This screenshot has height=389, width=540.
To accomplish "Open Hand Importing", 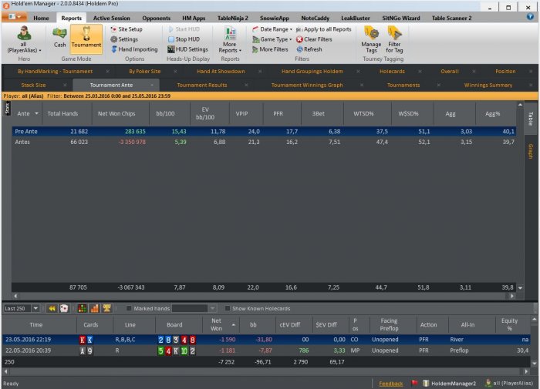I will coord(134,49).
